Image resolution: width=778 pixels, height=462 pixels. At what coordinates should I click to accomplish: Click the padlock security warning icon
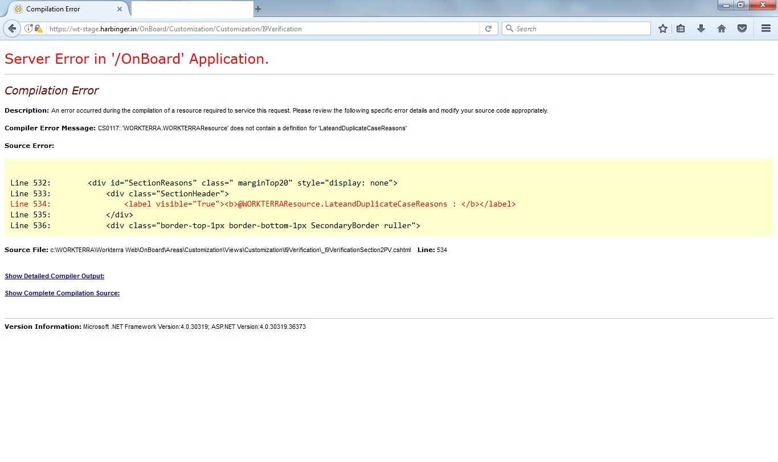point(38,28)
